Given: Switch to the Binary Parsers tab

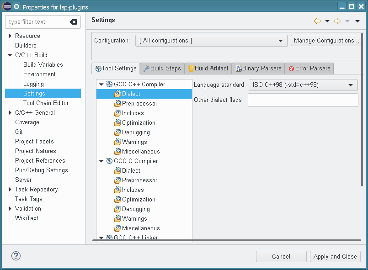Looking at the screenshot, I should click(x=258, y=69).
